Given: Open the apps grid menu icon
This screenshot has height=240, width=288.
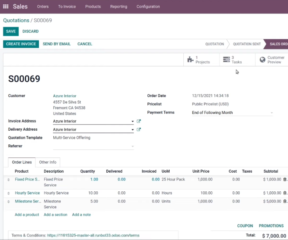Looking at the screenshot, I should tap(6, 7).
